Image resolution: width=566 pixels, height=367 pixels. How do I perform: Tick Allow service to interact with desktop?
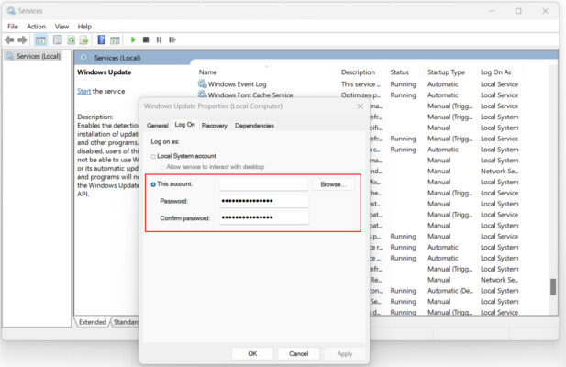162,167
